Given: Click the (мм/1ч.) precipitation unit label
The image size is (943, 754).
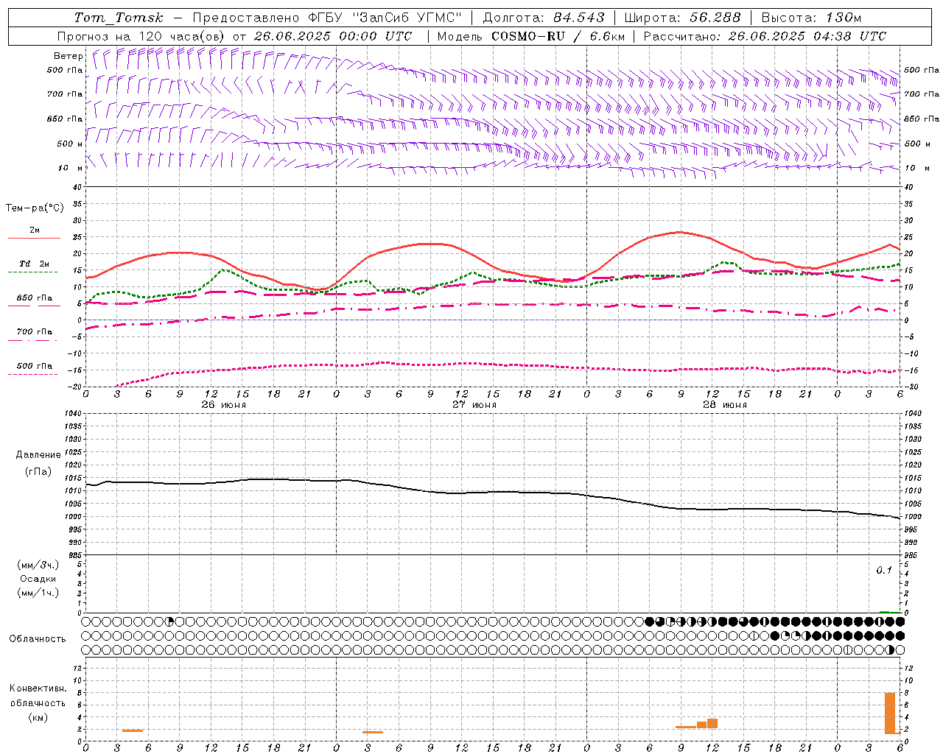Looking at the screenshot, I should tap(38, 593).
